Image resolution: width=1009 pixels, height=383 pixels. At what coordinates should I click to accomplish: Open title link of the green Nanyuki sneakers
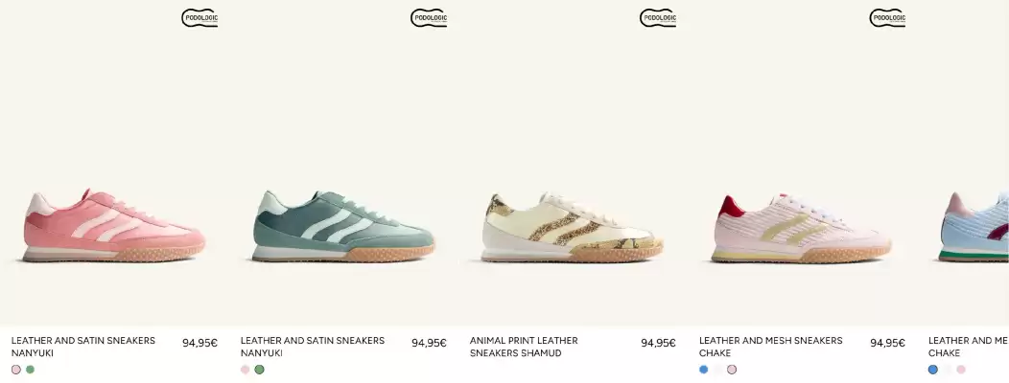[x=312, y=347]
